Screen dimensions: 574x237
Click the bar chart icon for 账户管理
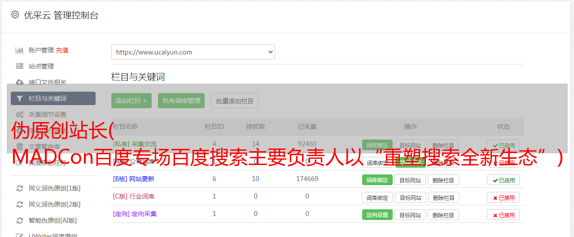[20, 50]
